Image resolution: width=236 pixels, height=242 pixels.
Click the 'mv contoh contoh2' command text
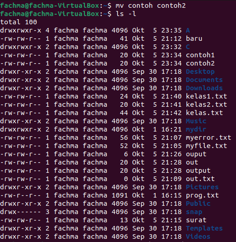[x=151, y=5]
